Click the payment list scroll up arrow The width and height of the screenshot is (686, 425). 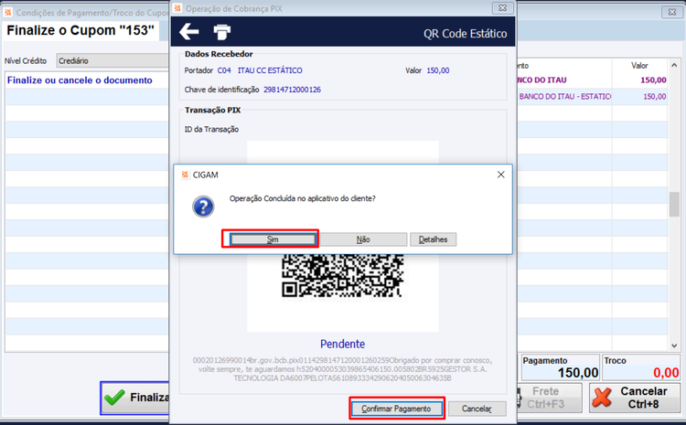click(x=674, y=65)
